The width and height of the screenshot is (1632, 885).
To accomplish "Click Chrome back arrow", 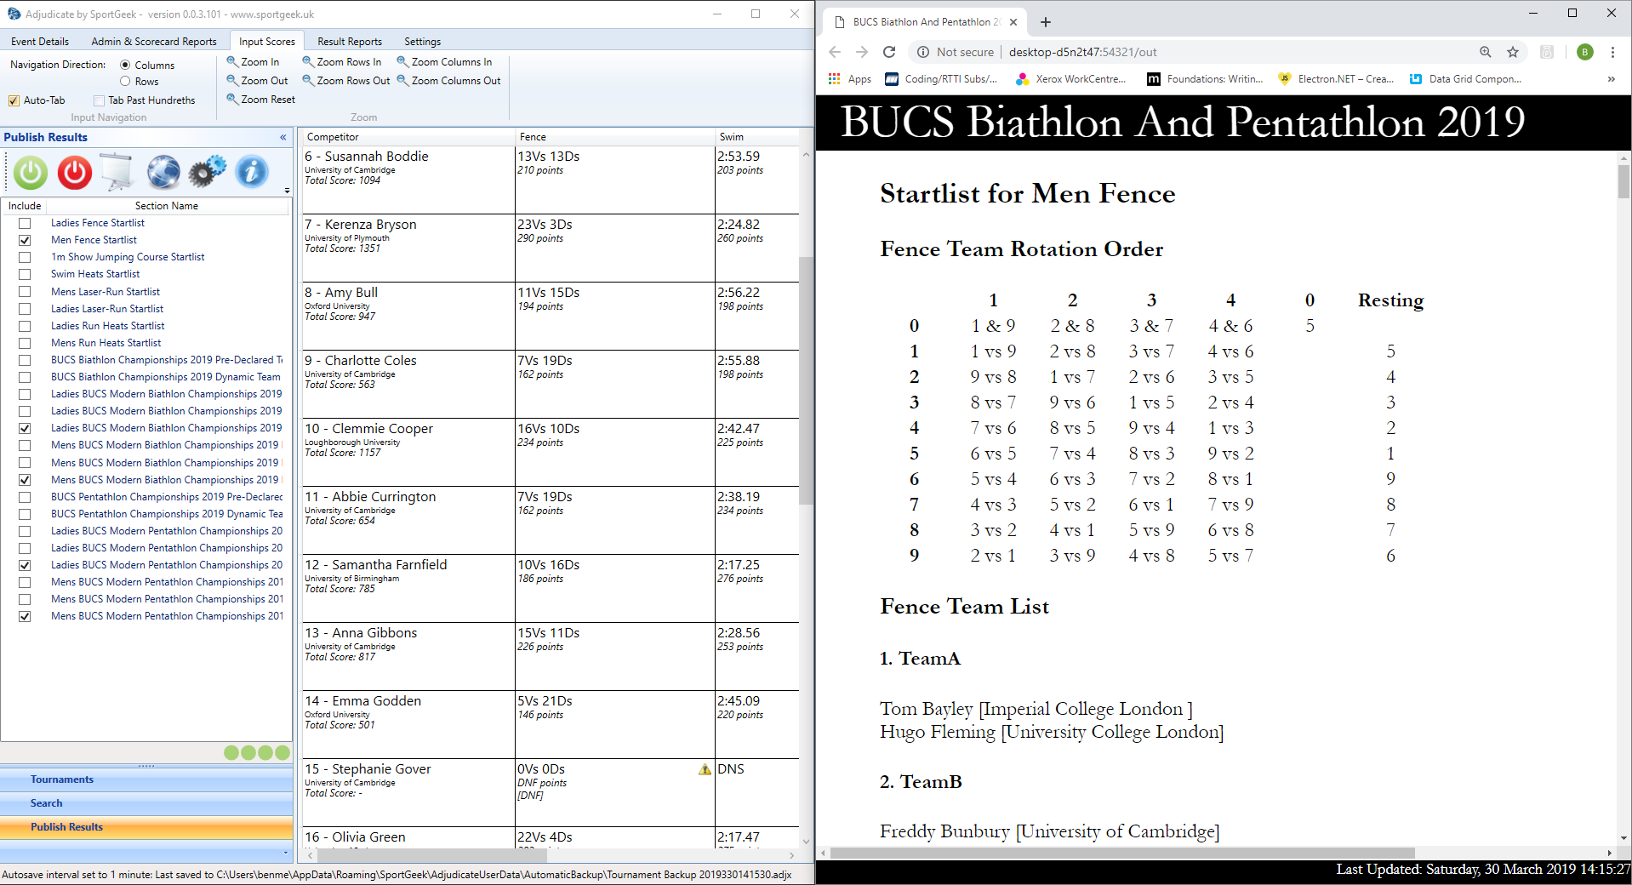I will [835, 52].
